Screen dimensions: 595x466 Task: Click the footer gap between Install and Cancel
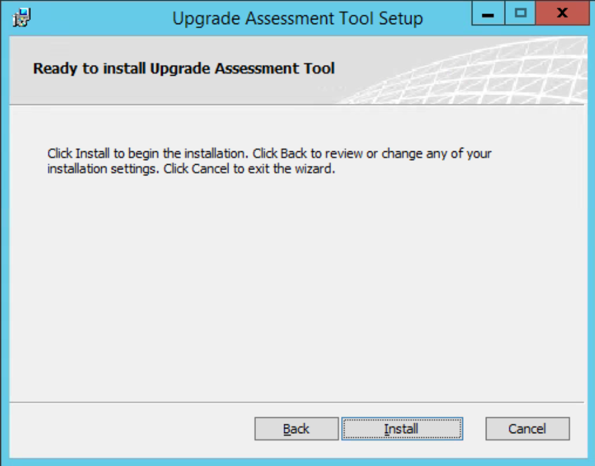click(474, 429)
